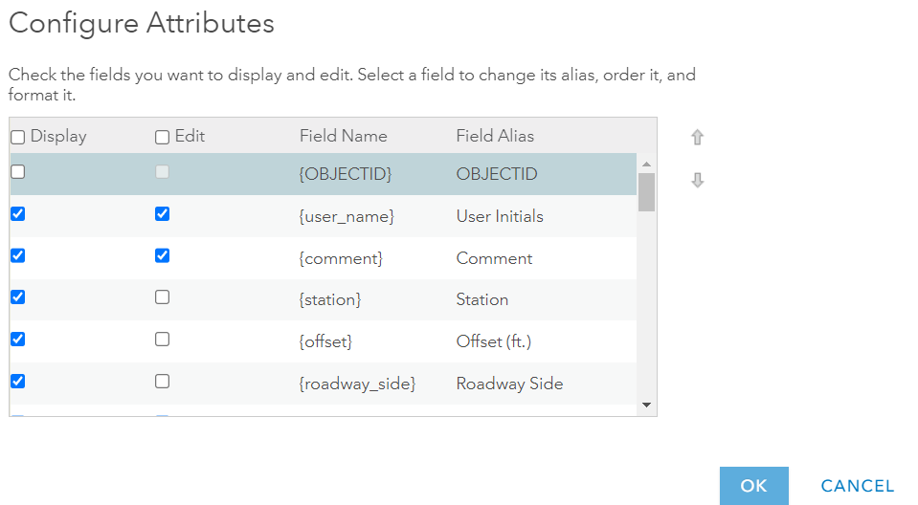The width and height of the screenshot is (918, 505).
Task: Toggle the Display all header checkbox
Action: pos(17,137)
